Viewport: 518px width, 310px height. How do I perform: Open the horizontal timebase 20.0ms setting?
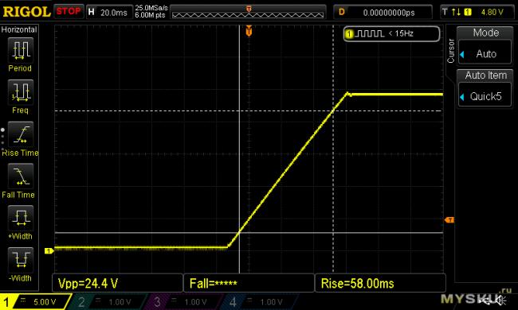pos(109,12)
